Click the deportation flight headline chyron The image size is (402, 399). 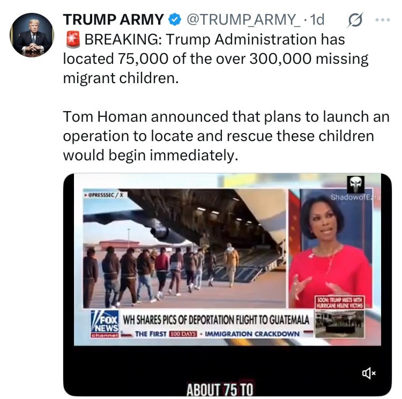click(216, 320)
